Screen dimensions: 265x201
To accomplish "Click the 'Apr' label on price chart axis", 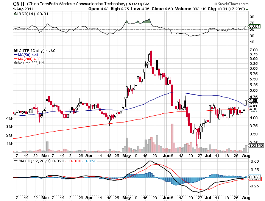I will [x=89, y=155].
